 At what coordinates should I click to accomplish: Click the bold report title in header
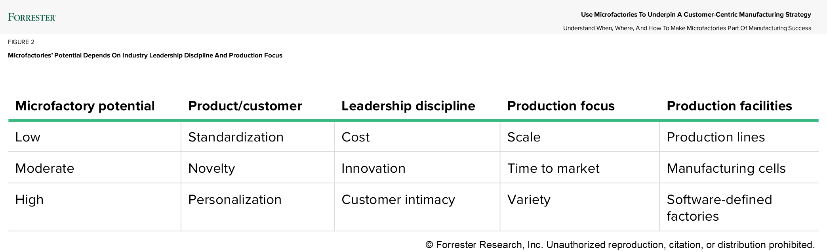pos(696,15)
